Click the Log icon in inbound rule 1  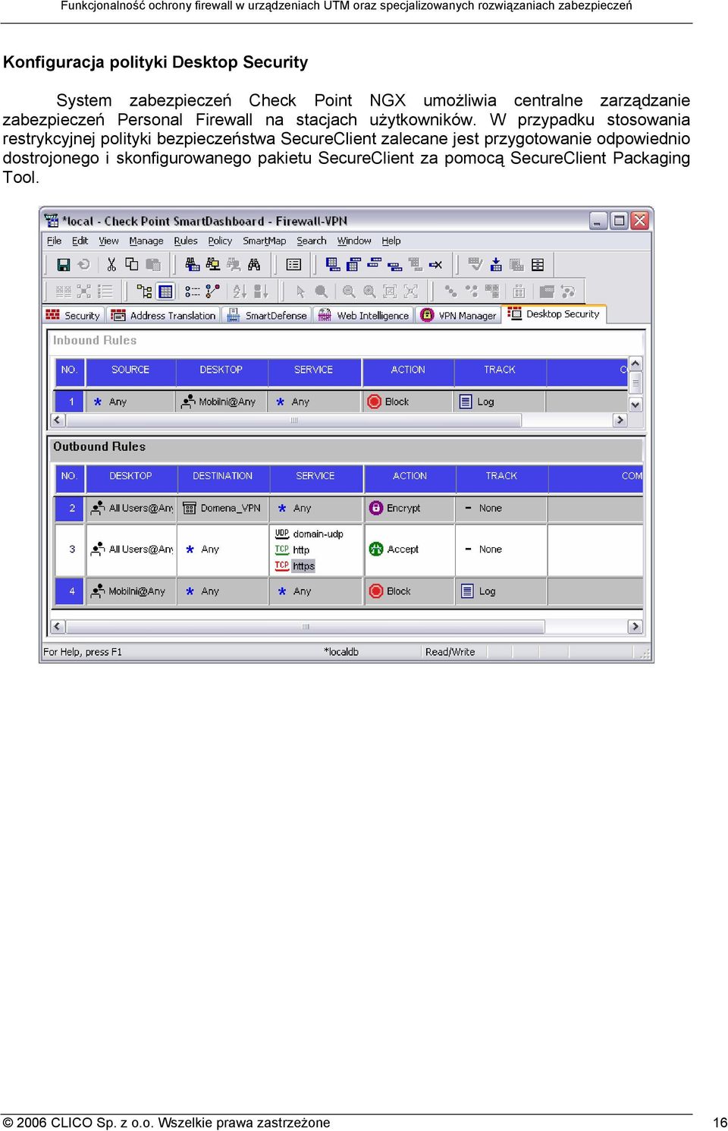pyautogui.click(x=466, y=402)
